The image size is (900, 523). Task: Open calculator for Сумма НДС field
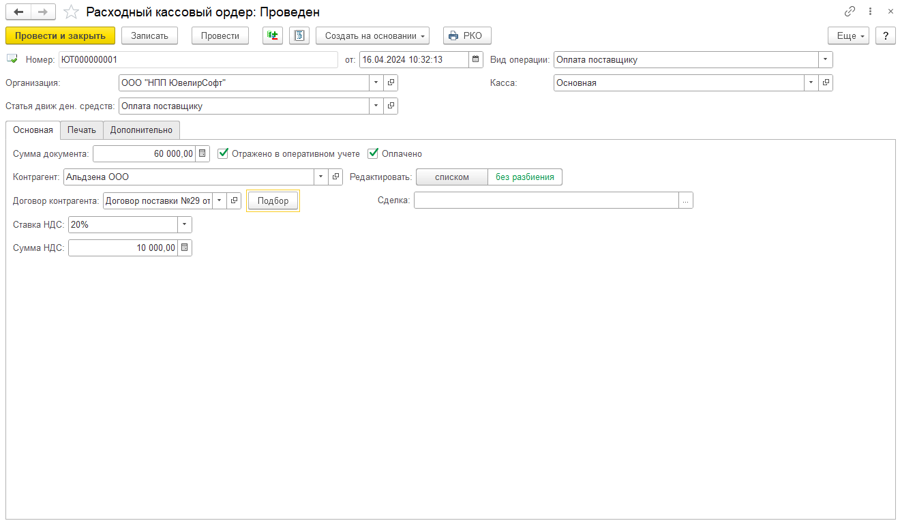(x=185, y=248)
